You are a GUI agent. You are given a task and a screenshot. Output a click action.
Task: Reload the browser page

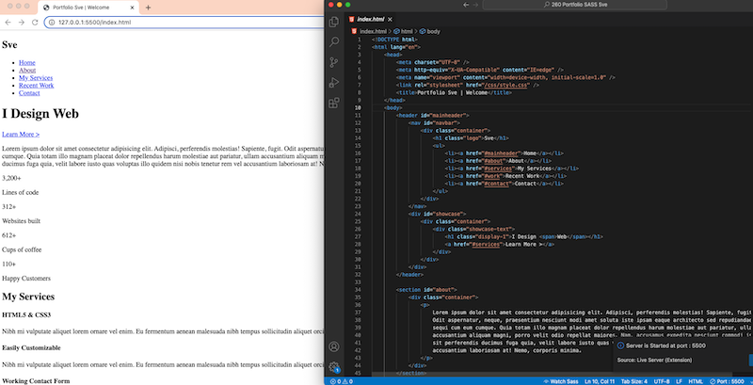click(35, 23)
